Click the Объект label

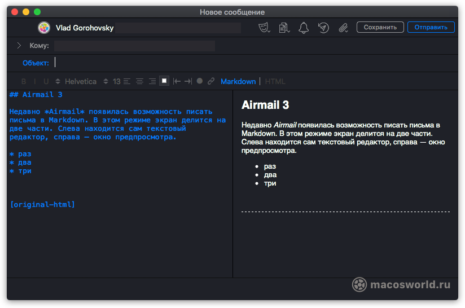tap(36, 63)
